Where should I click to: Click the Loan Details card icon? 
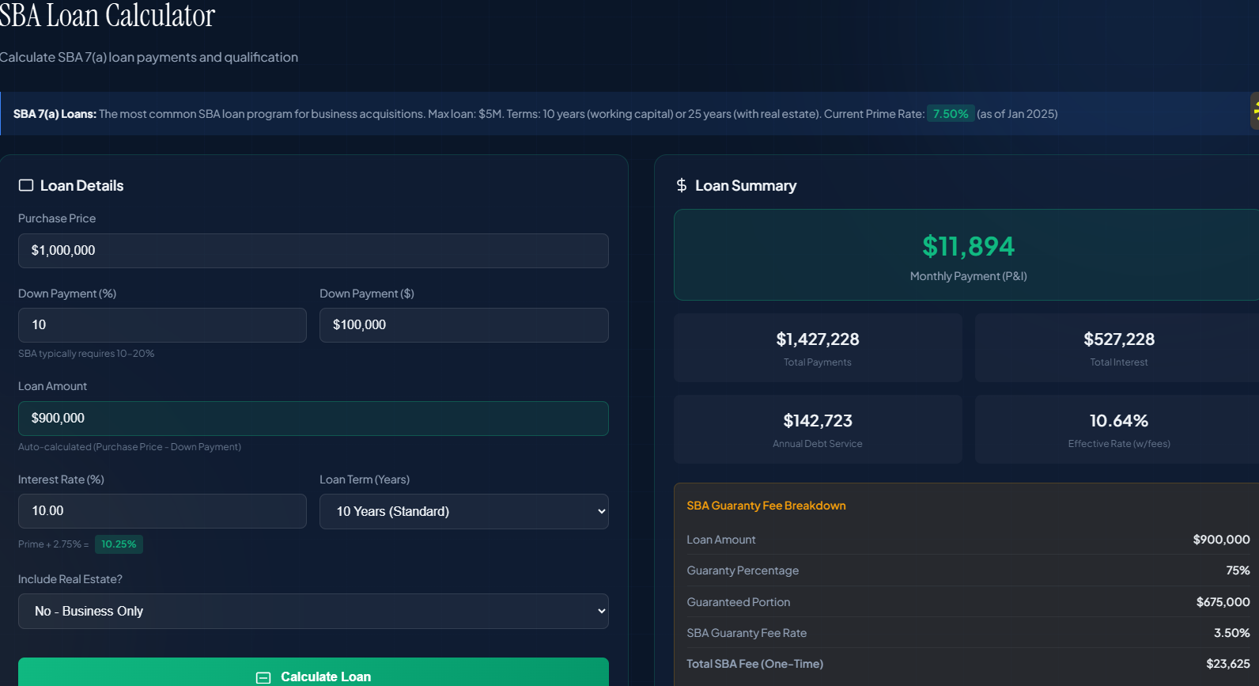pos(26,185)
